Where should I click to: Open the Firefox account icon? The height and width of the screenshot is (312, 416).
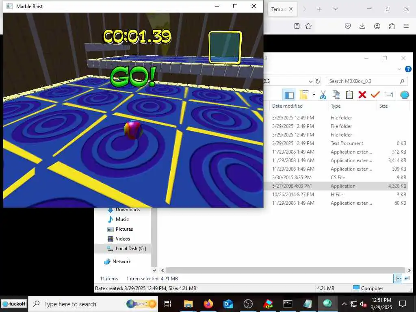[377, 26]
